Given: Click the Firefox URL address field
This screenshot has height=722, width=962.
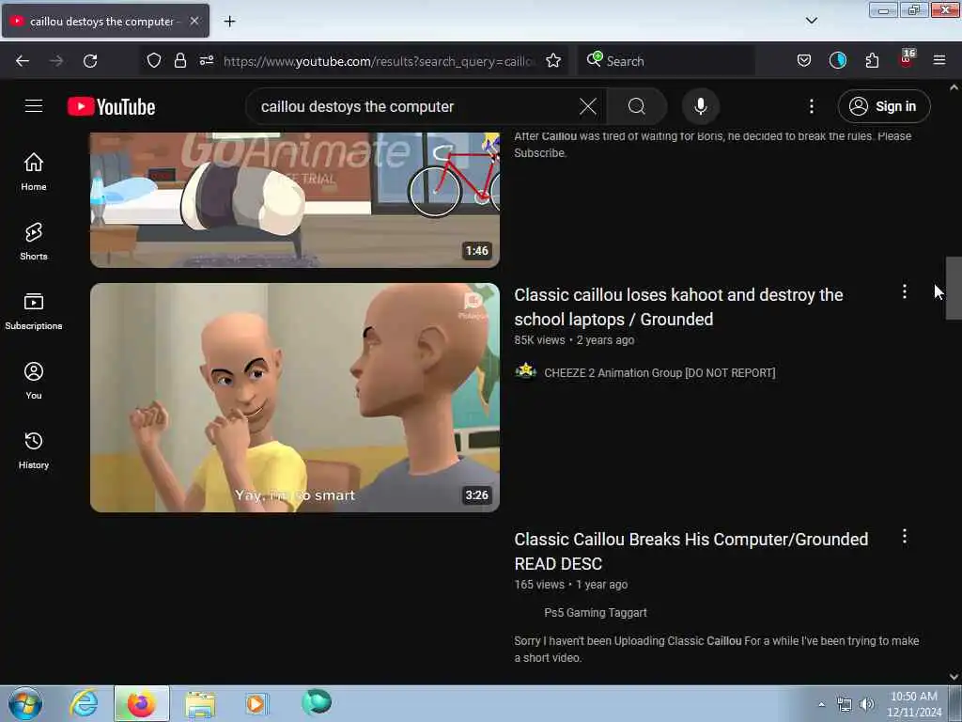Looking at the screenshot, I should click(x=380, y=61).
